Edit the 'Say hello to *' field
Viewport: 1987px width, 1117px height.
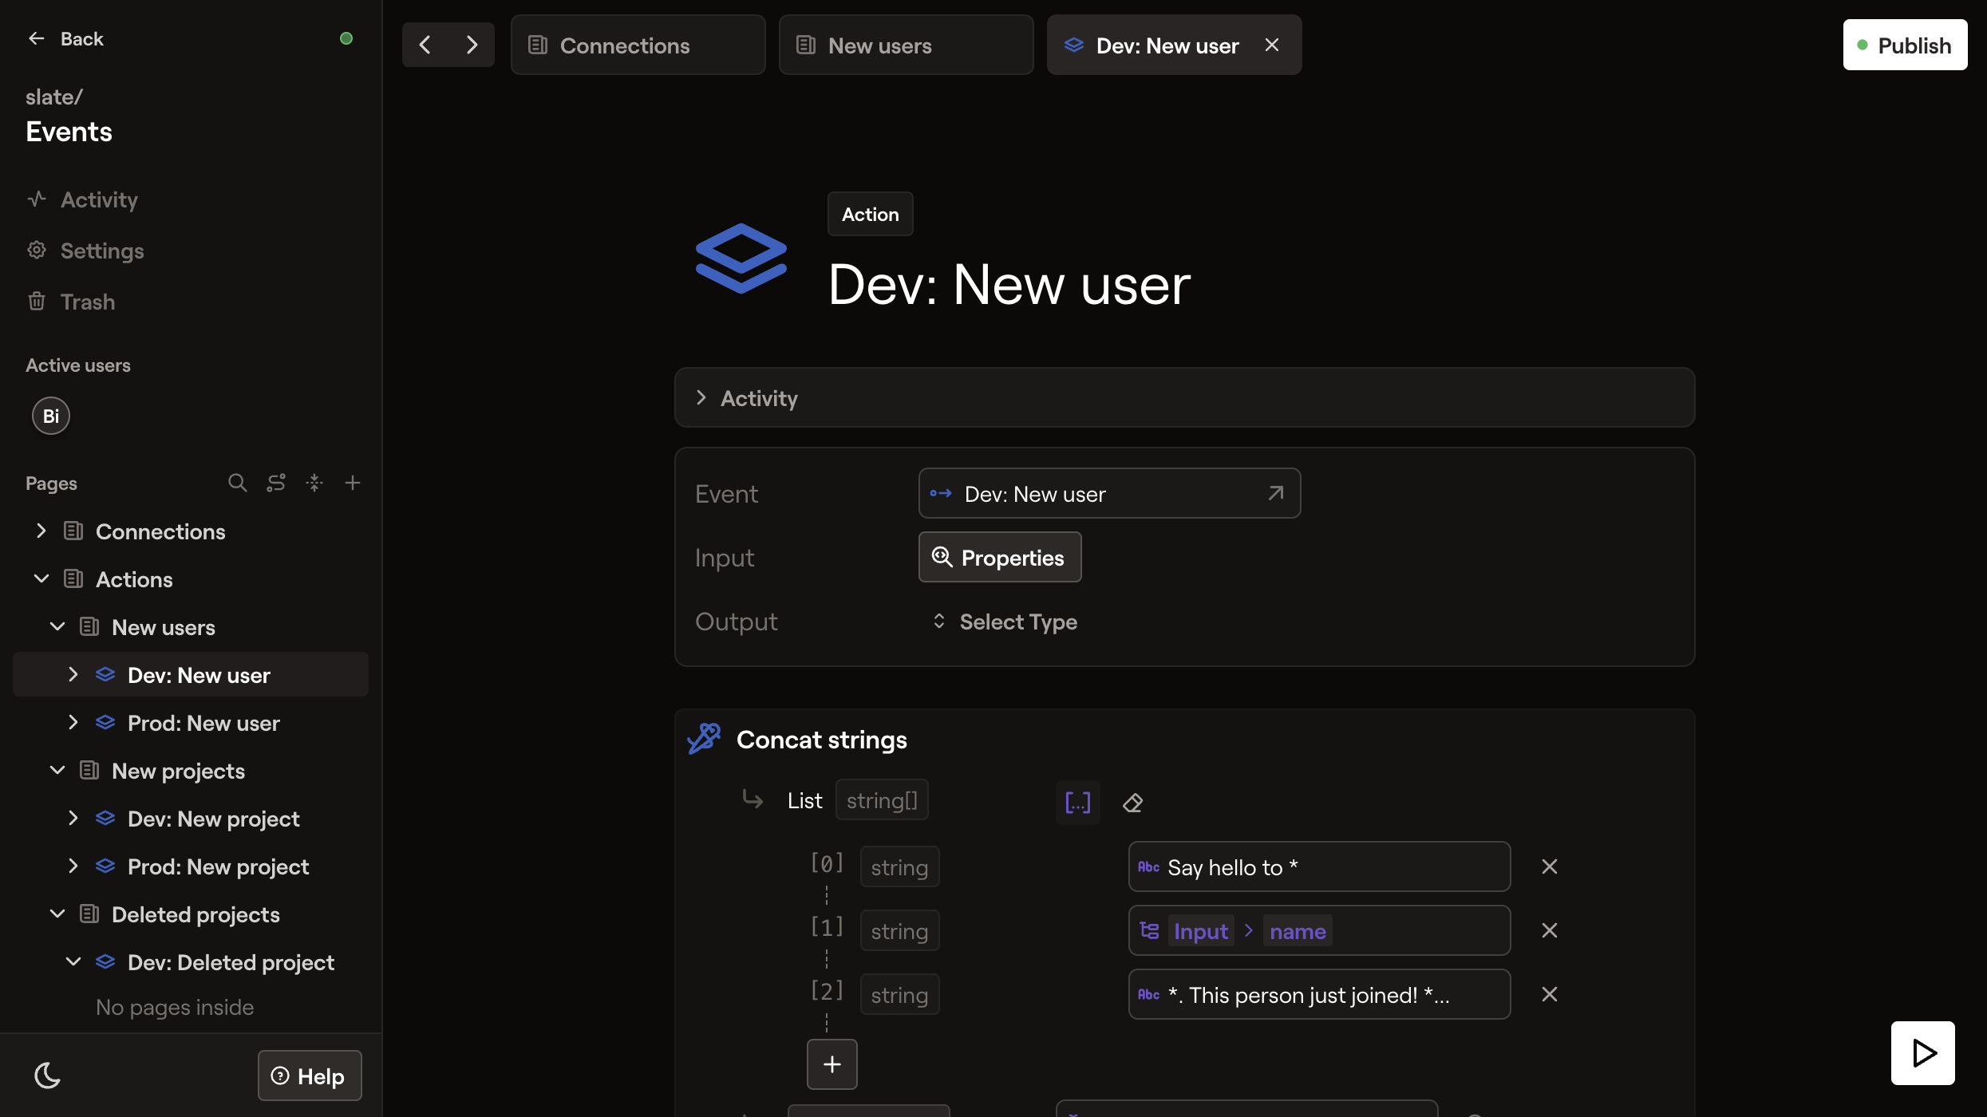tap(1319, 866)
